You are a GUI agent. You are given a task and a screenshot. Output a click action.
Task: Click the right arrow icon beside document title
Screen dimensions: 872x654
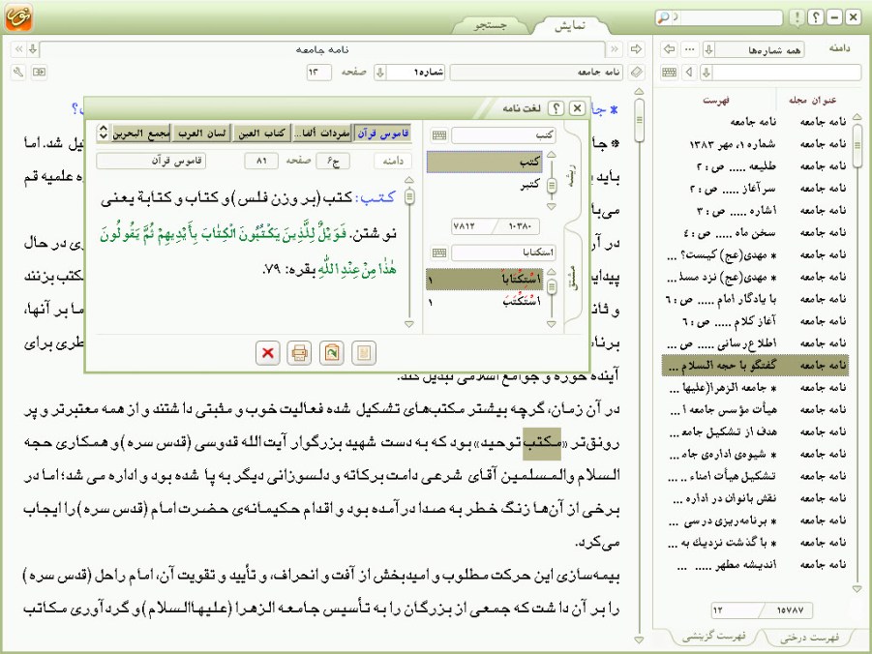coord(636,49)
